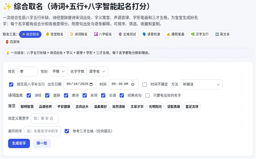Viewport: 256px width, 159px height.
Task: Open the clock picker icon in time field
Action: pyautogui.click(x=133, y=84)
